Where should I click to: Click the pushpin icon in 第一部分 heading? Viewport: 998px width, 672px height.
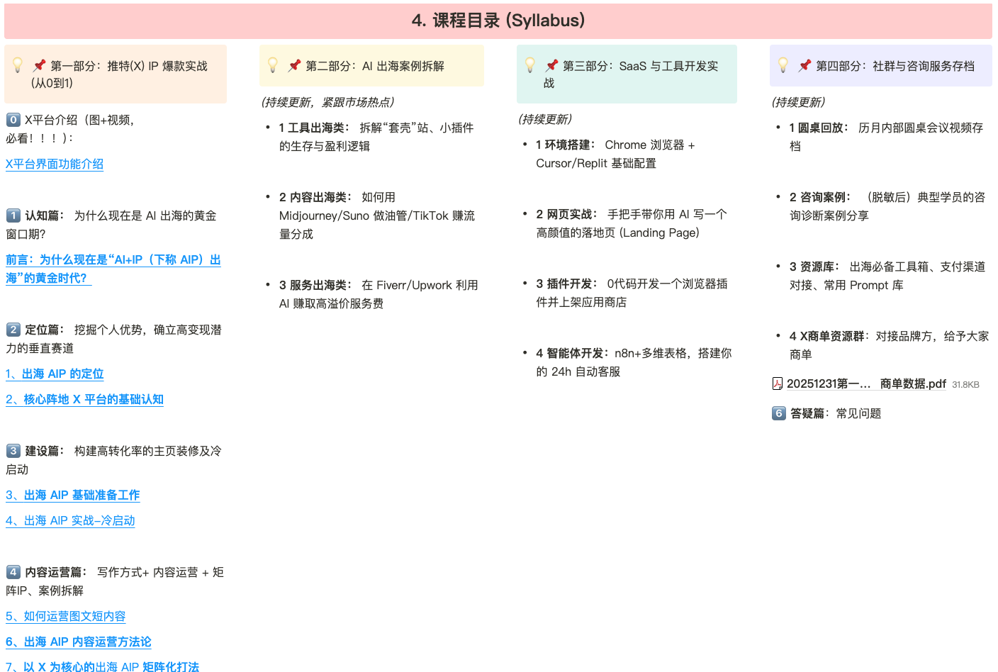(40, 65)
